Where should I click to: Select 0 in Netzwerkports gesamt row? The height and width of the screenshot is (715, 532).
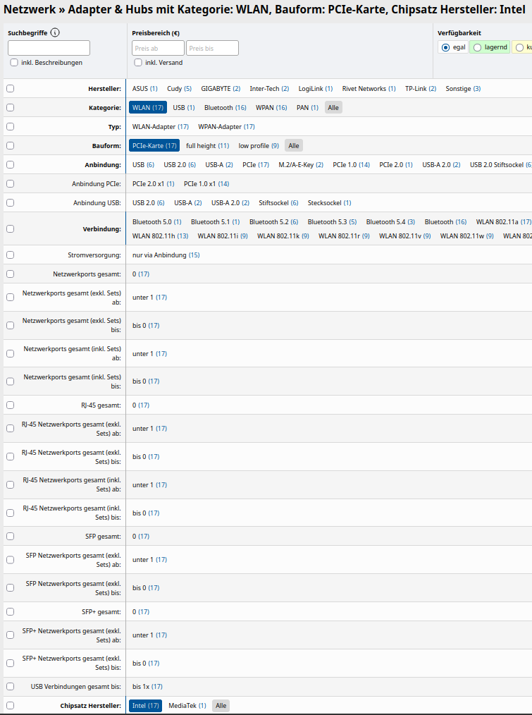point(141,274)
